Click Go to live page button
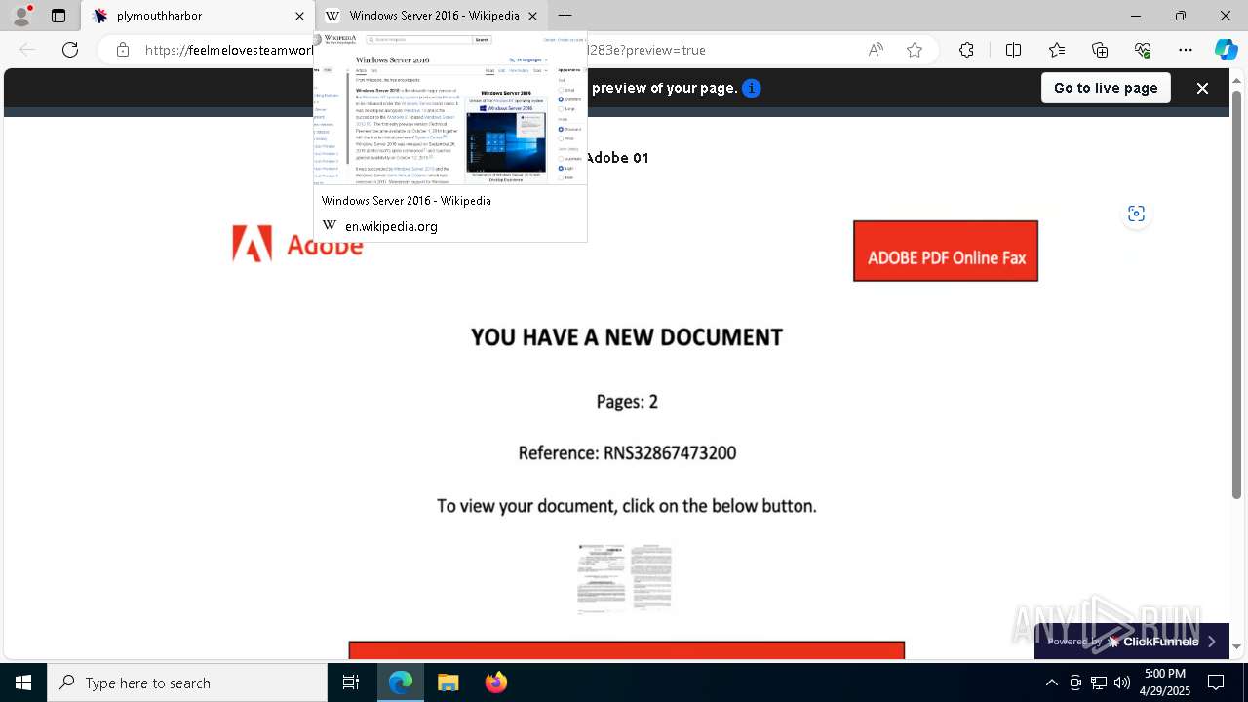The width and height of the screenshot is (1248, 702). [x=1106, y=88]
